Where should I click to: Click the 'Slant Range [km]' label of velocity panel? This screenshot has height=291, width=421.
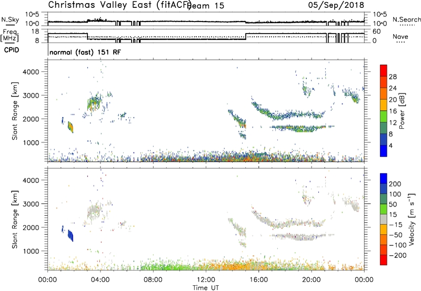point(15,219)
